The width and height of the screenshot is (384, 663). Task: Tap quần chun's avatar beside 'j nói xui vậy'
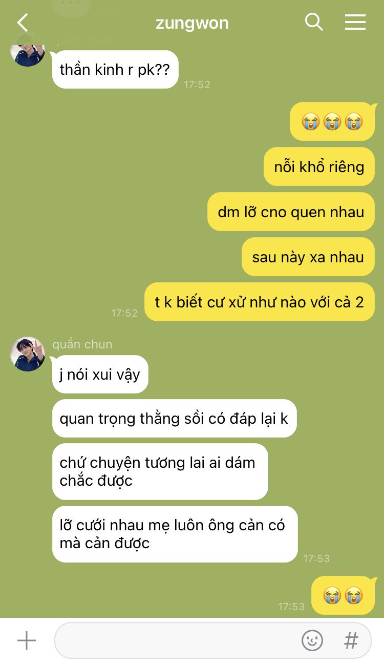click(28, 354)
